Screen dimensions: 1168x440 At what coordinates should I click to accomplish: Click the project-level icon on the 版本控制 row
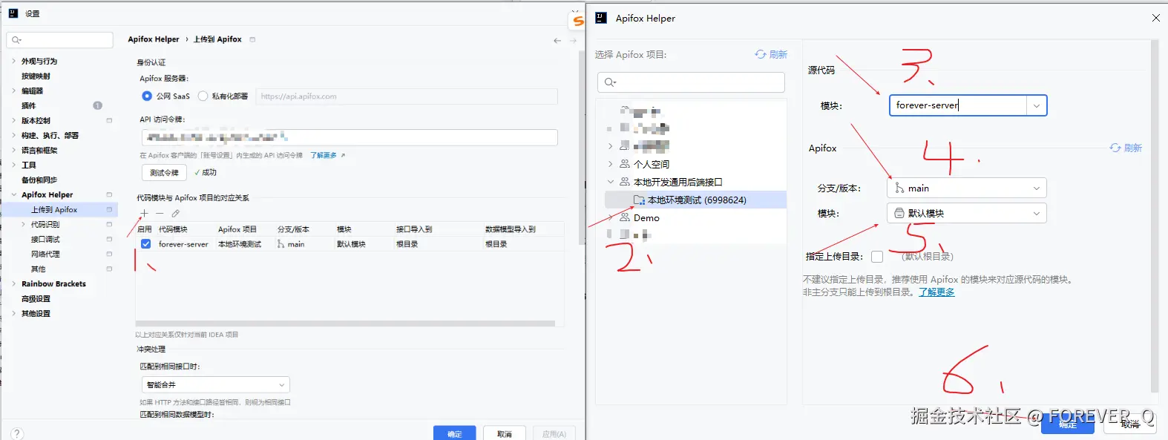point(109,120)
